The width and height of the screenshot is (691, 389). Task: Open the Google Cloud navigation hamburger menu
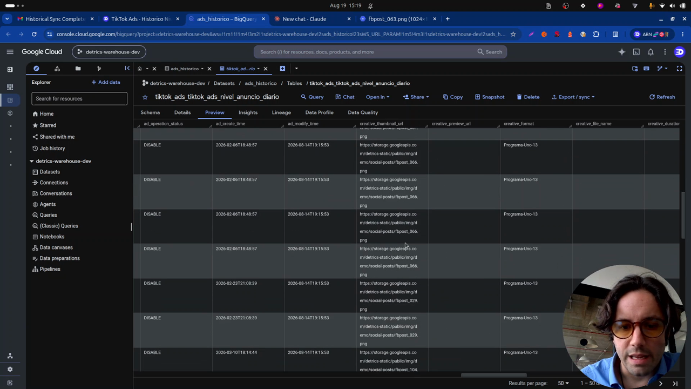tap(10, 52)
